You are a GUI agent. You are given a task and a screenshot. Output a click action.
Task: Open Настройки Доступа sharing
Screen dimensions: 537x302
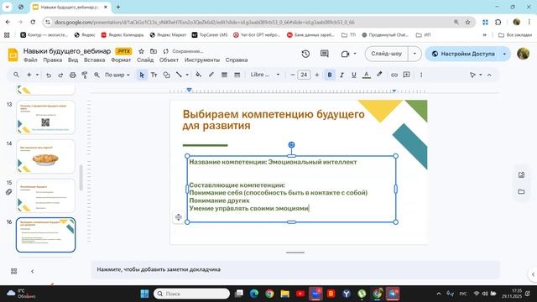463,54
